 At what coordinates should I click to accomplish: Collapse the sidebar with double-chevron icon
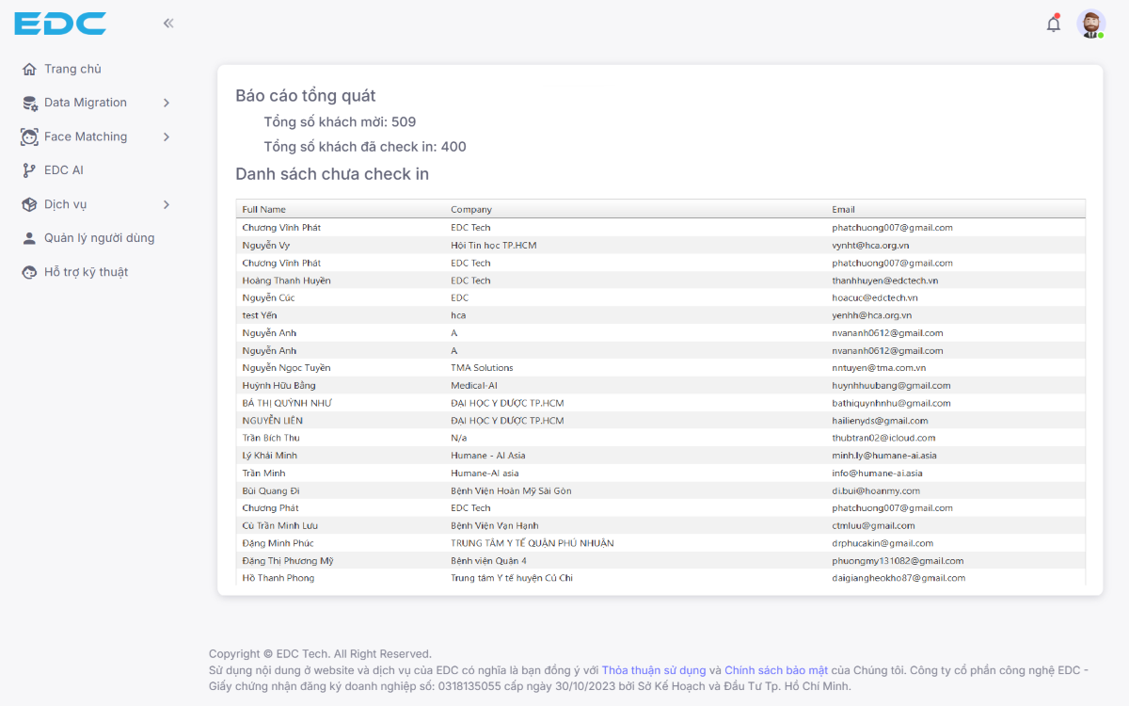tap(168, 24)
